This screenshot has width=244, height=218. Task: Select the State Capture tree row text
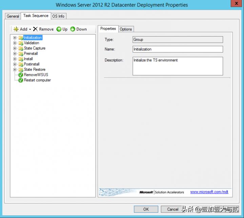(x=35, y=48)
